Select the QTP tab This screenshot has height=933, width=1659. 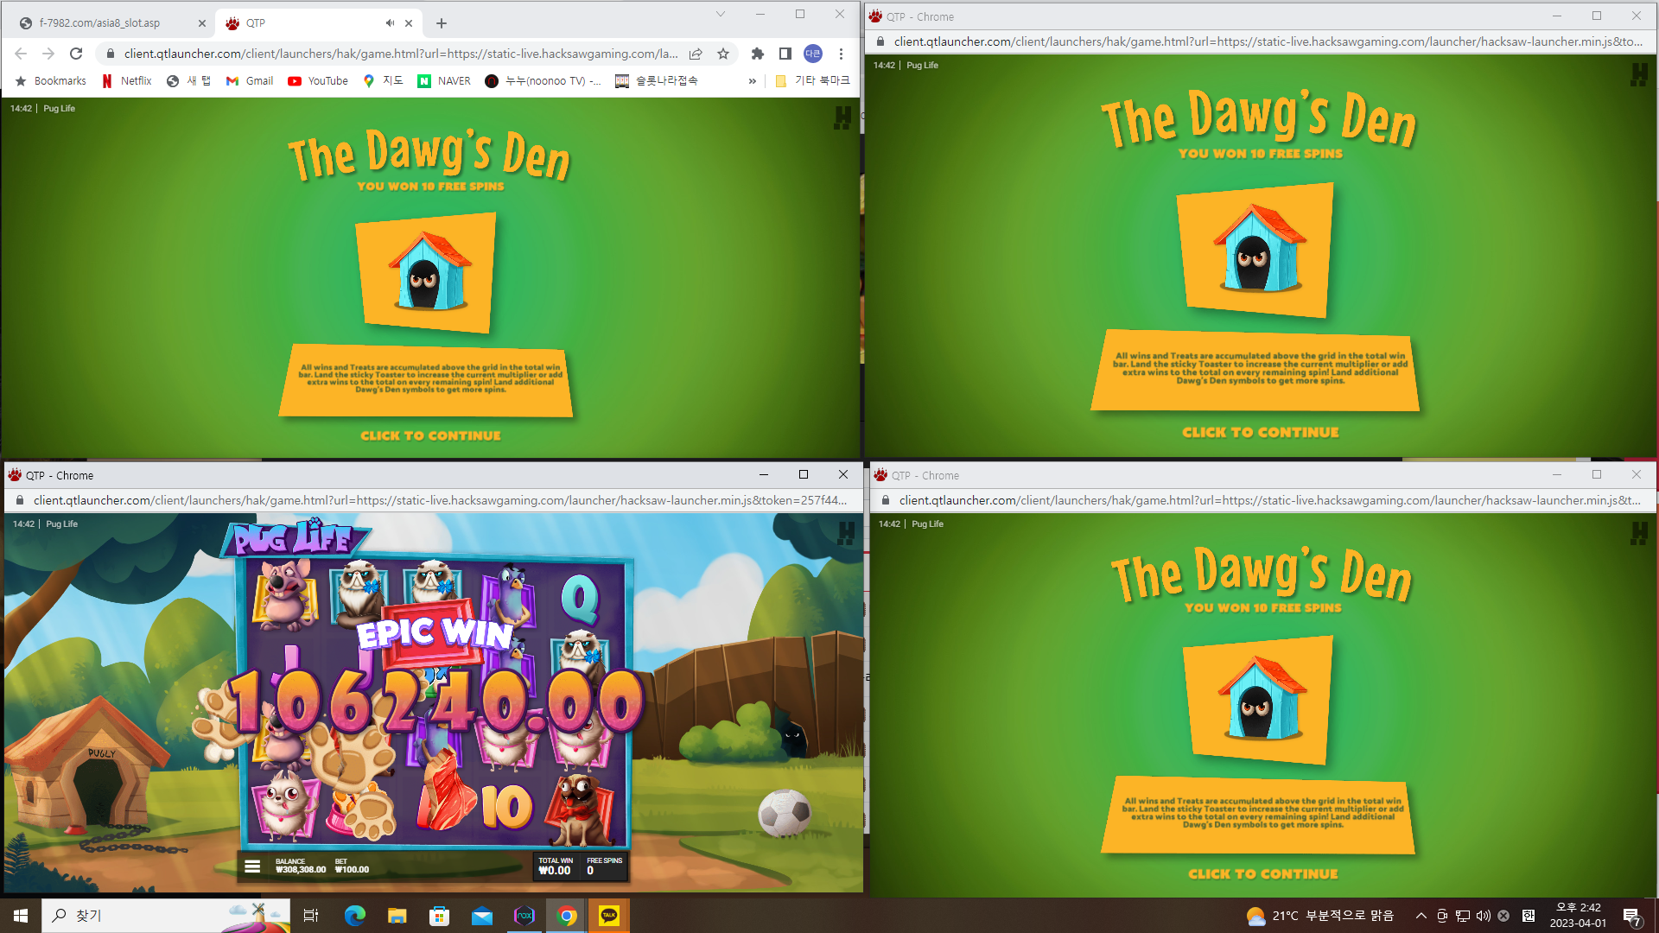(x=318, y=23)
